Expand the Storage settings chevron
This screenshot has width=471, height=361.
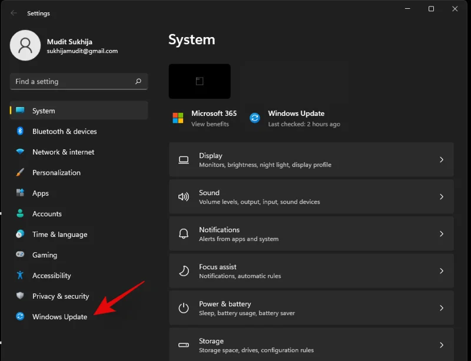pyautogui.click(x=441, y=345)
